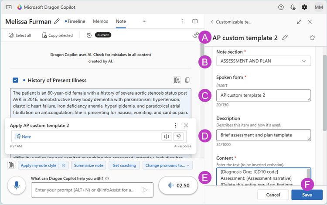Expand the template panel to full view
This screenshot has height=205, width=327.
pyautogui.click(x=299, y=22)
